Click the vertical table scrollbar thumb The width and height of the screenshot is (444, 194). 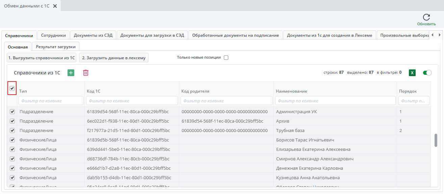436,140
